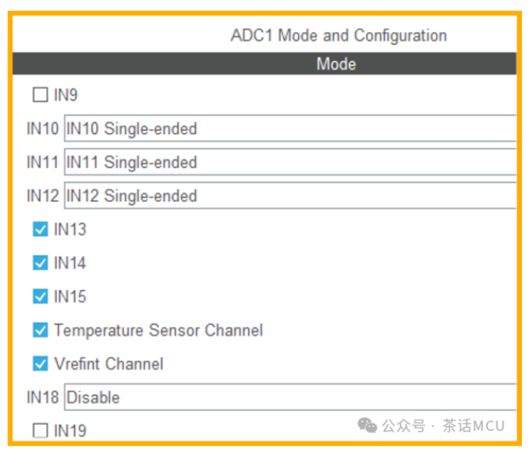The width and height of the screenshot is (531, 456).
Task: Uncheck the IN13 channel checkbox
Action: coord(40,229)
